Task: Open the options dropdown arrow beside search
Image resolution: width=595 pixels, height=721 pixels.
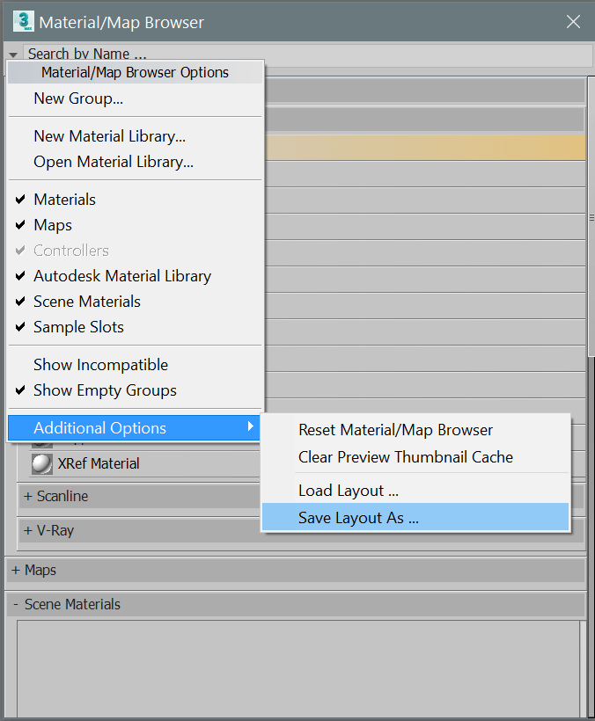Action: point(13,55)
